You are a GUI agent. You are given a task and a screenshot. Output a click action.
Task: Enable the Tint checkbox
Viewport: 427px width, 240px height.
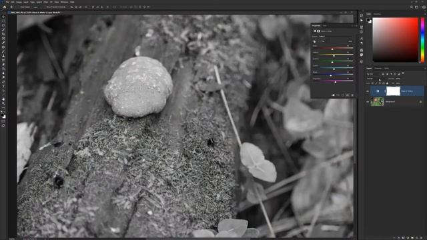320,41
